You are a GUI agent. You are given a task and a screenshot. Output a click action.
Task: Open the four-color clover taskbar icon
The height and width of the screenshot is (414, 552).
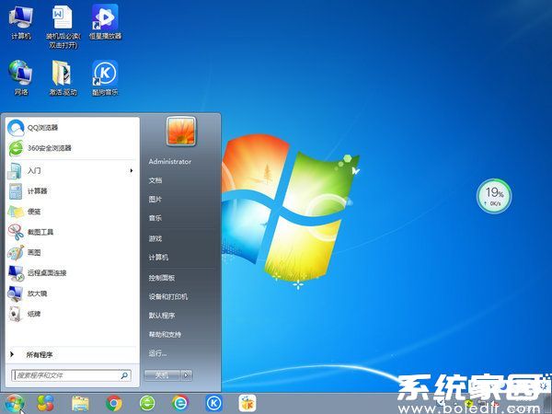(x=46, y=404)
